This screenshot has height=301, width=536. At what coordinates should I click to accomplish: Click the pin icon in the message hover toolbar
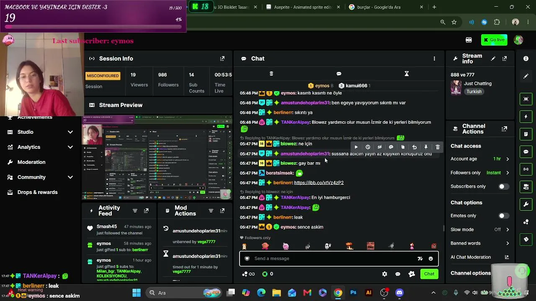pyautogui.click(x=426, y=147)
